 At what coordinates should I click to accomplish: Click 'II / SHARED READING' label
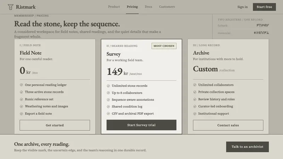click(122, 46)
